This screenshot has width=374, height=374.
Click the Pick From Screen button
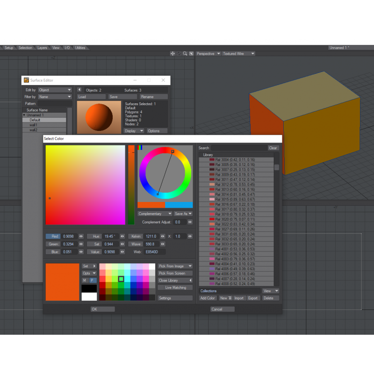(175, 273)
